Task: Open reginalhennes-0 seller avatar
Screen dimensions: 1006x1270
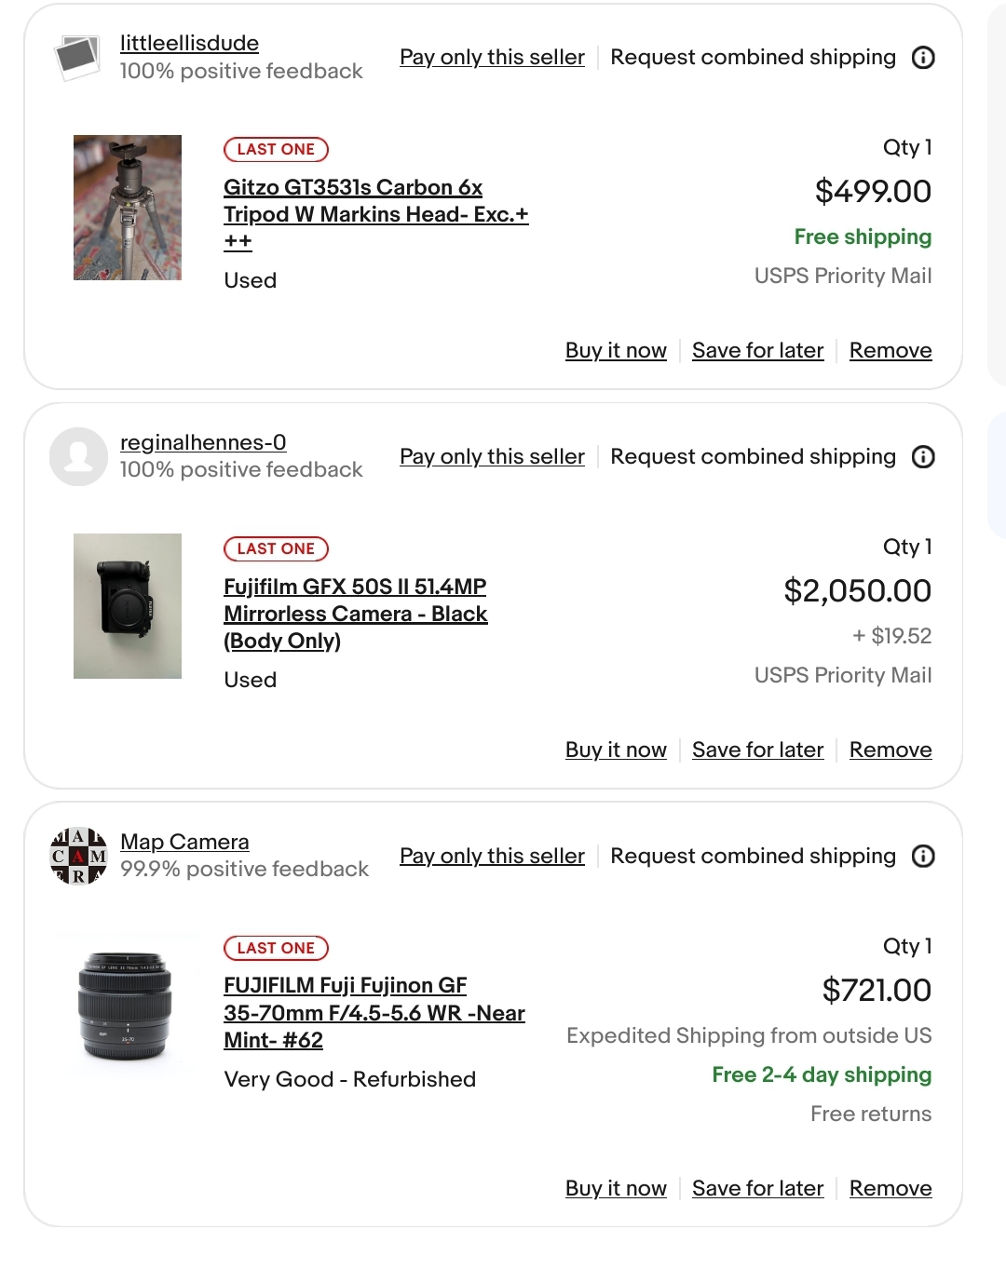Action: pyautogui.click(x=78, y=456)
